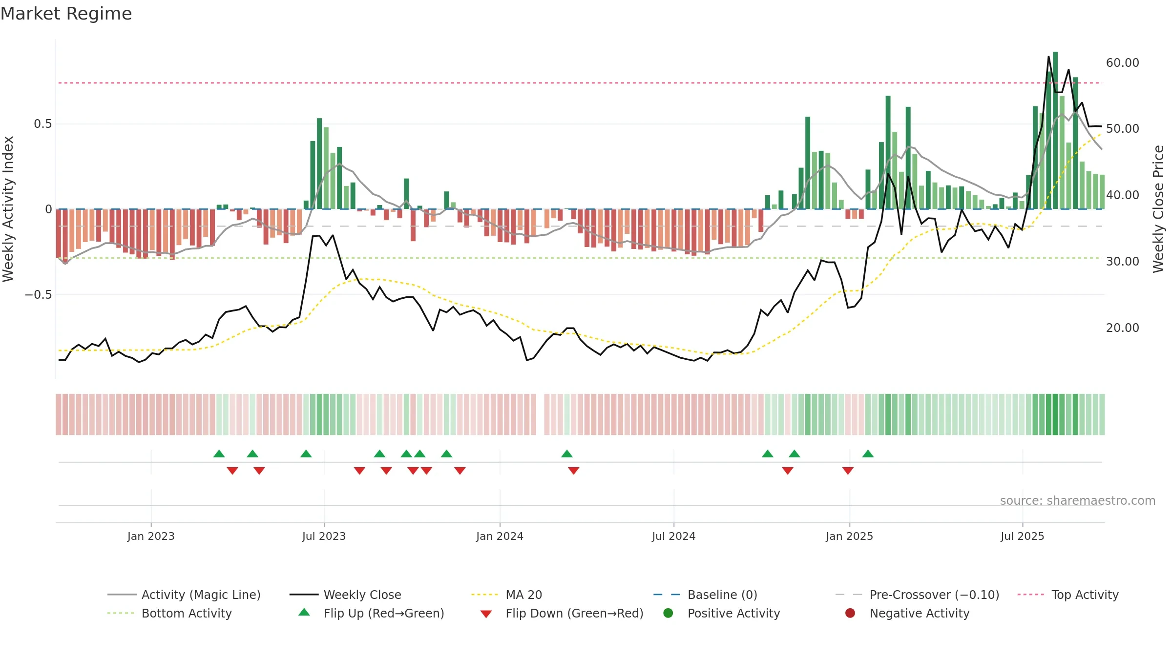1172x659 pixels.
Task: Click the dark red circle icon in legend
Action: point(850,613)
